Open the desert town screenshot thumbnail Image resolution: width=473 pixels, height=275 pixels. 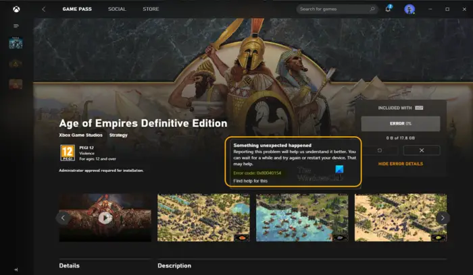click(401, 218)
